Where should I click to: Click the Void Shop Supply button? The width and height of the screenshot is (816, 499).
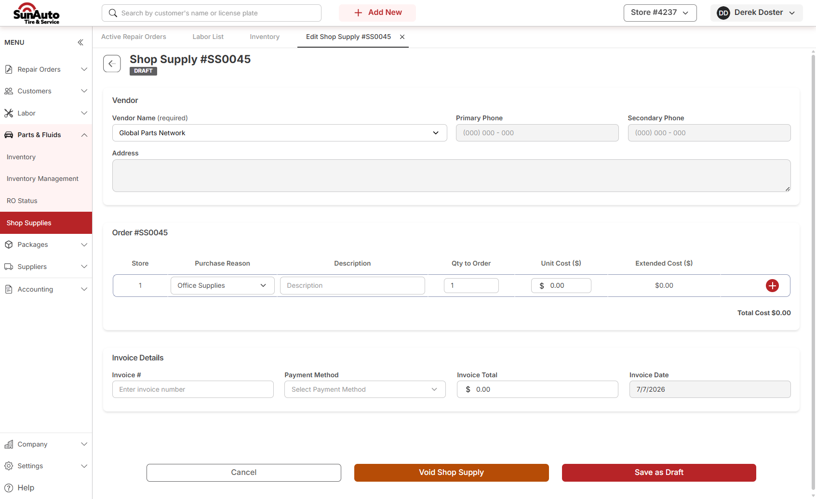tap(452, 473)
